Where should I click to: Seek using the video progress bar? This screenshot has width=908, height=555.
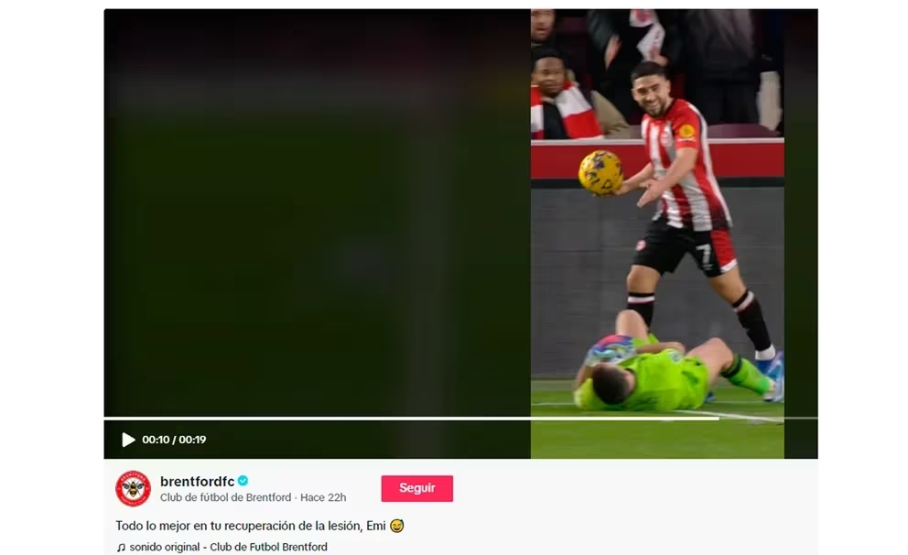pyautogui.click(x=460, y=418)
